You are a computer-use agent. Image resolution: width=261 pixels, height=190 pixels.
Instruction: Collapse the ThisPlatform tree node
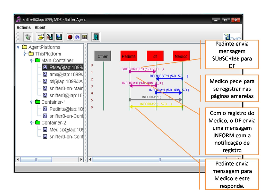pos(25,54)
